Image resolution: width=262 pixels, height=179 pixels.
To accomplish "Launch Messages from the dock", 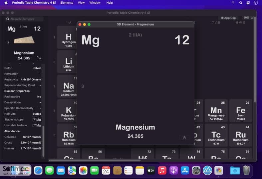I will (x=50, y=170).
